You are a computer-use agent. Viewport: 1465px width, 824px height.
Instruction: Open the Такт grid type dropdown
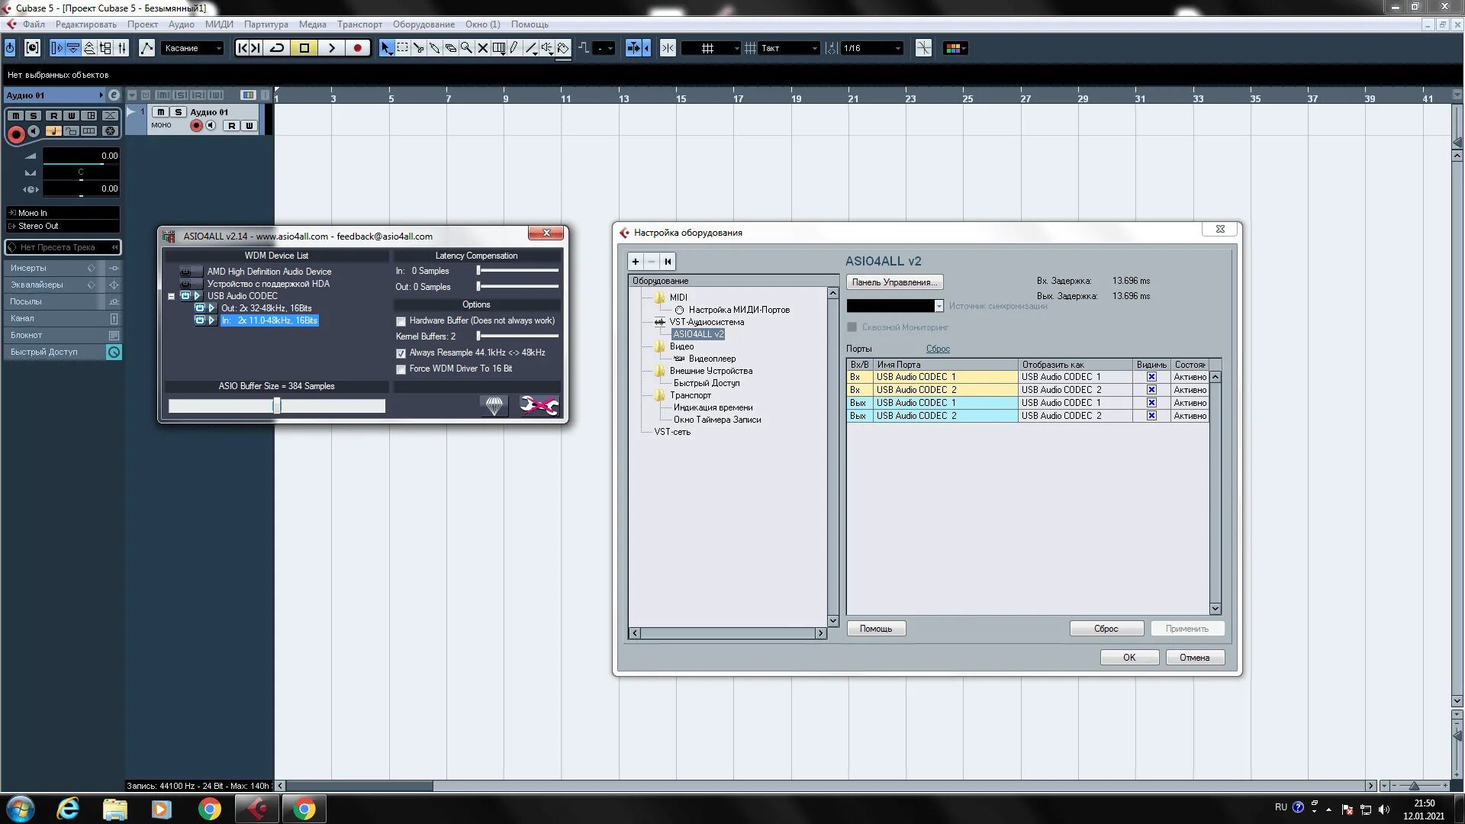(x=790, y=48)
